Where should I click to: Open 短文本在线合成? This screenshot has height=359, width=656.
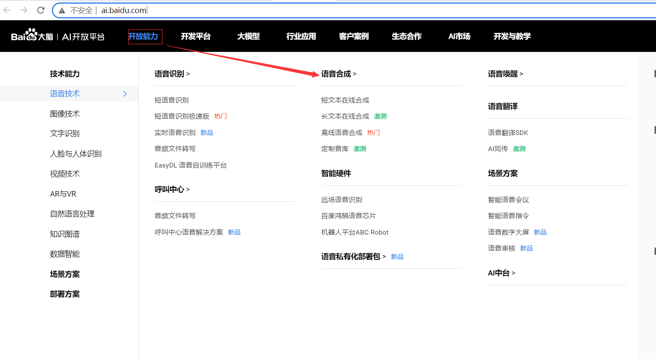(x=345, y=100)
